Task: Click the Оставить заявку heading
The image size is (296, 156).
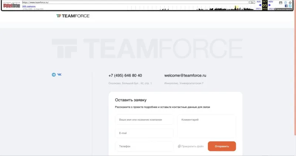Action: coord(131,100)
